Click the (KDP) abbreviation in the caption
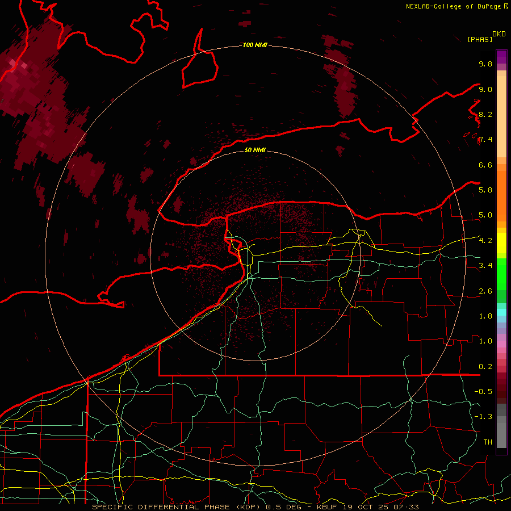 249,507
